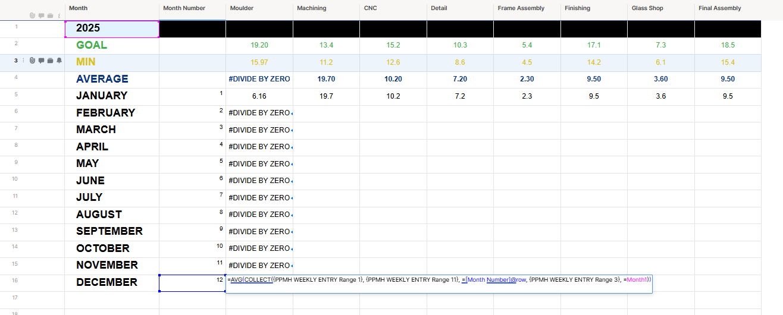Click inside the AVG(COLLECT formula editor
Viewport: 783px width, 315px height.
pyautogui.click(x=439, y=284)
